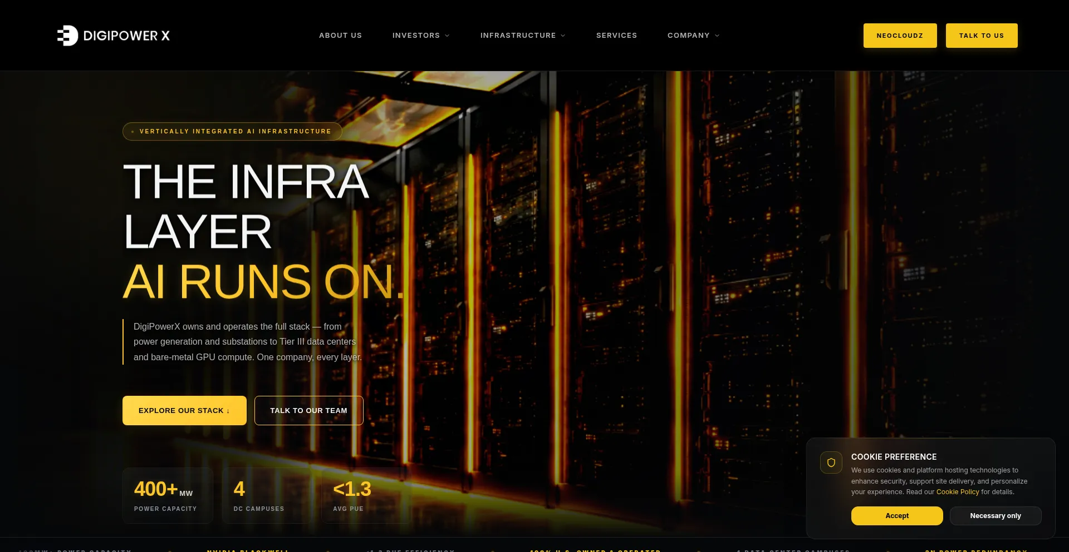Click the "THE INFRA LAYER" headline

[x=246, y=206]
